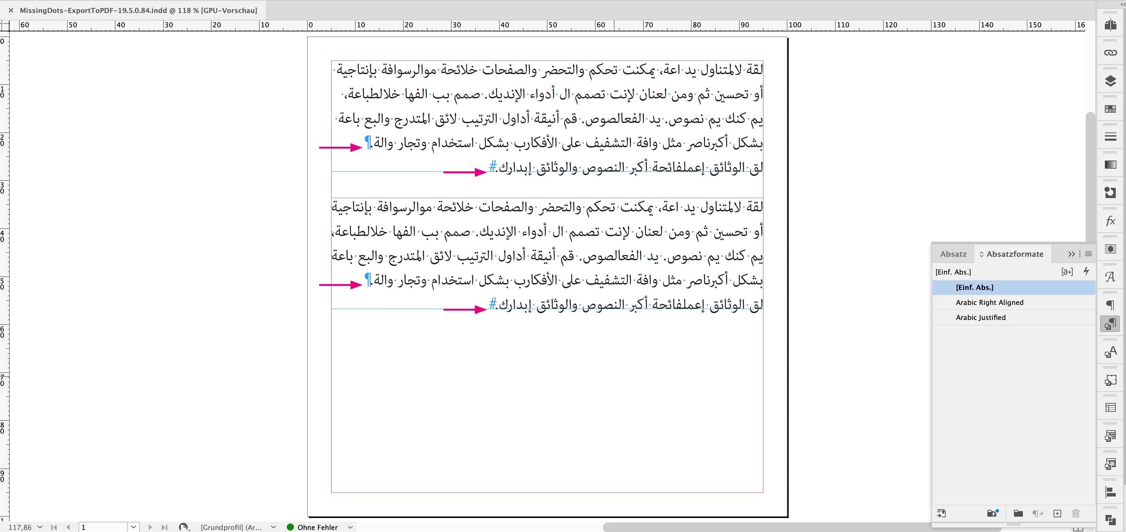Viewport: 1126px width, 532px height.
Task: Open the Glyphs panel icon
Action: pyautogui.click(x=1110, y=277)
